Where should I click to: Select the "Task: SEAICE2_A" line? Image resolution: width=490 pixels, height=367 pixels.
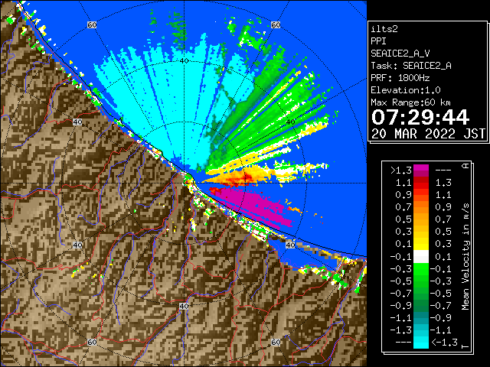(x=411, y=66)
